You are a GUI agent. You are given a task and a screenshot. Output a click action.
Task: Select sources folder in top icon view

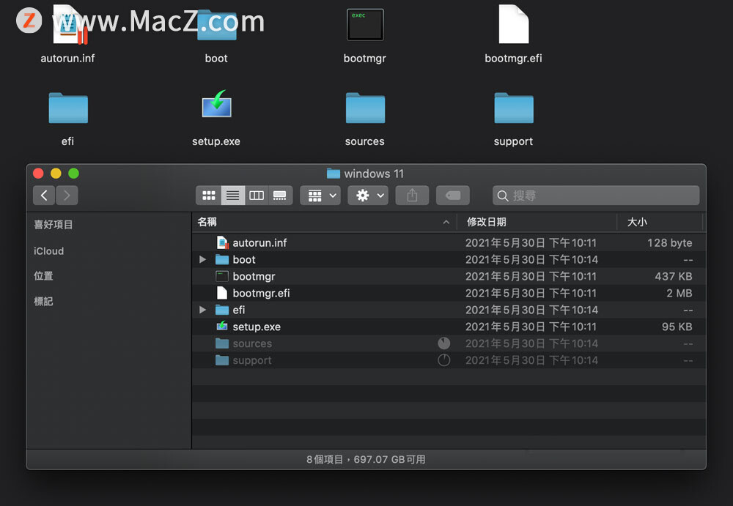[365, 108]
